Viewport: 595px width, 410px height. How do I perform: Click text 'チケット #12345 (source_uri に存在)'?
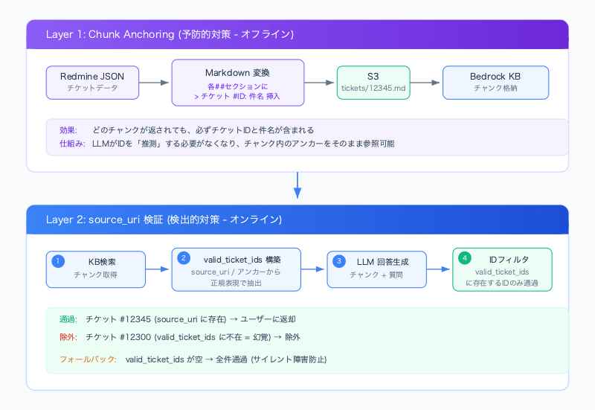(156, 319)
